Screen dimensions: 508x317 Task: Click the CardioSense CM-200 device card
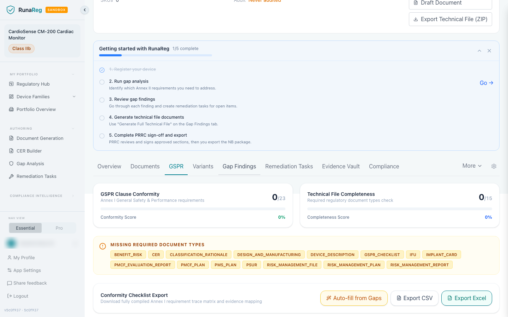click(x=42, y=41)
